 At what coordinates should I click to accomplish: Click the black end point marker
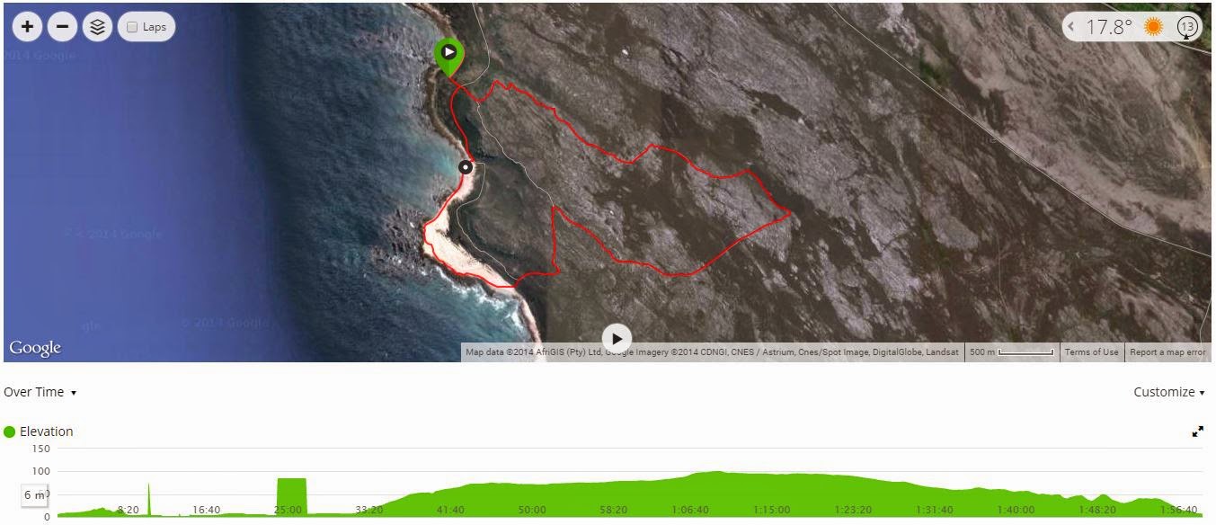click(466, 166)
